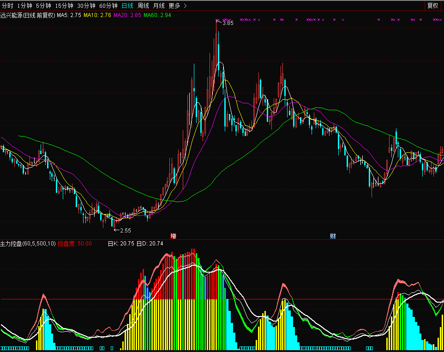Select the 30分钟 chart period
Image resolution: width=444 pixels, height=352 pixels.
(x=86, y=6)
